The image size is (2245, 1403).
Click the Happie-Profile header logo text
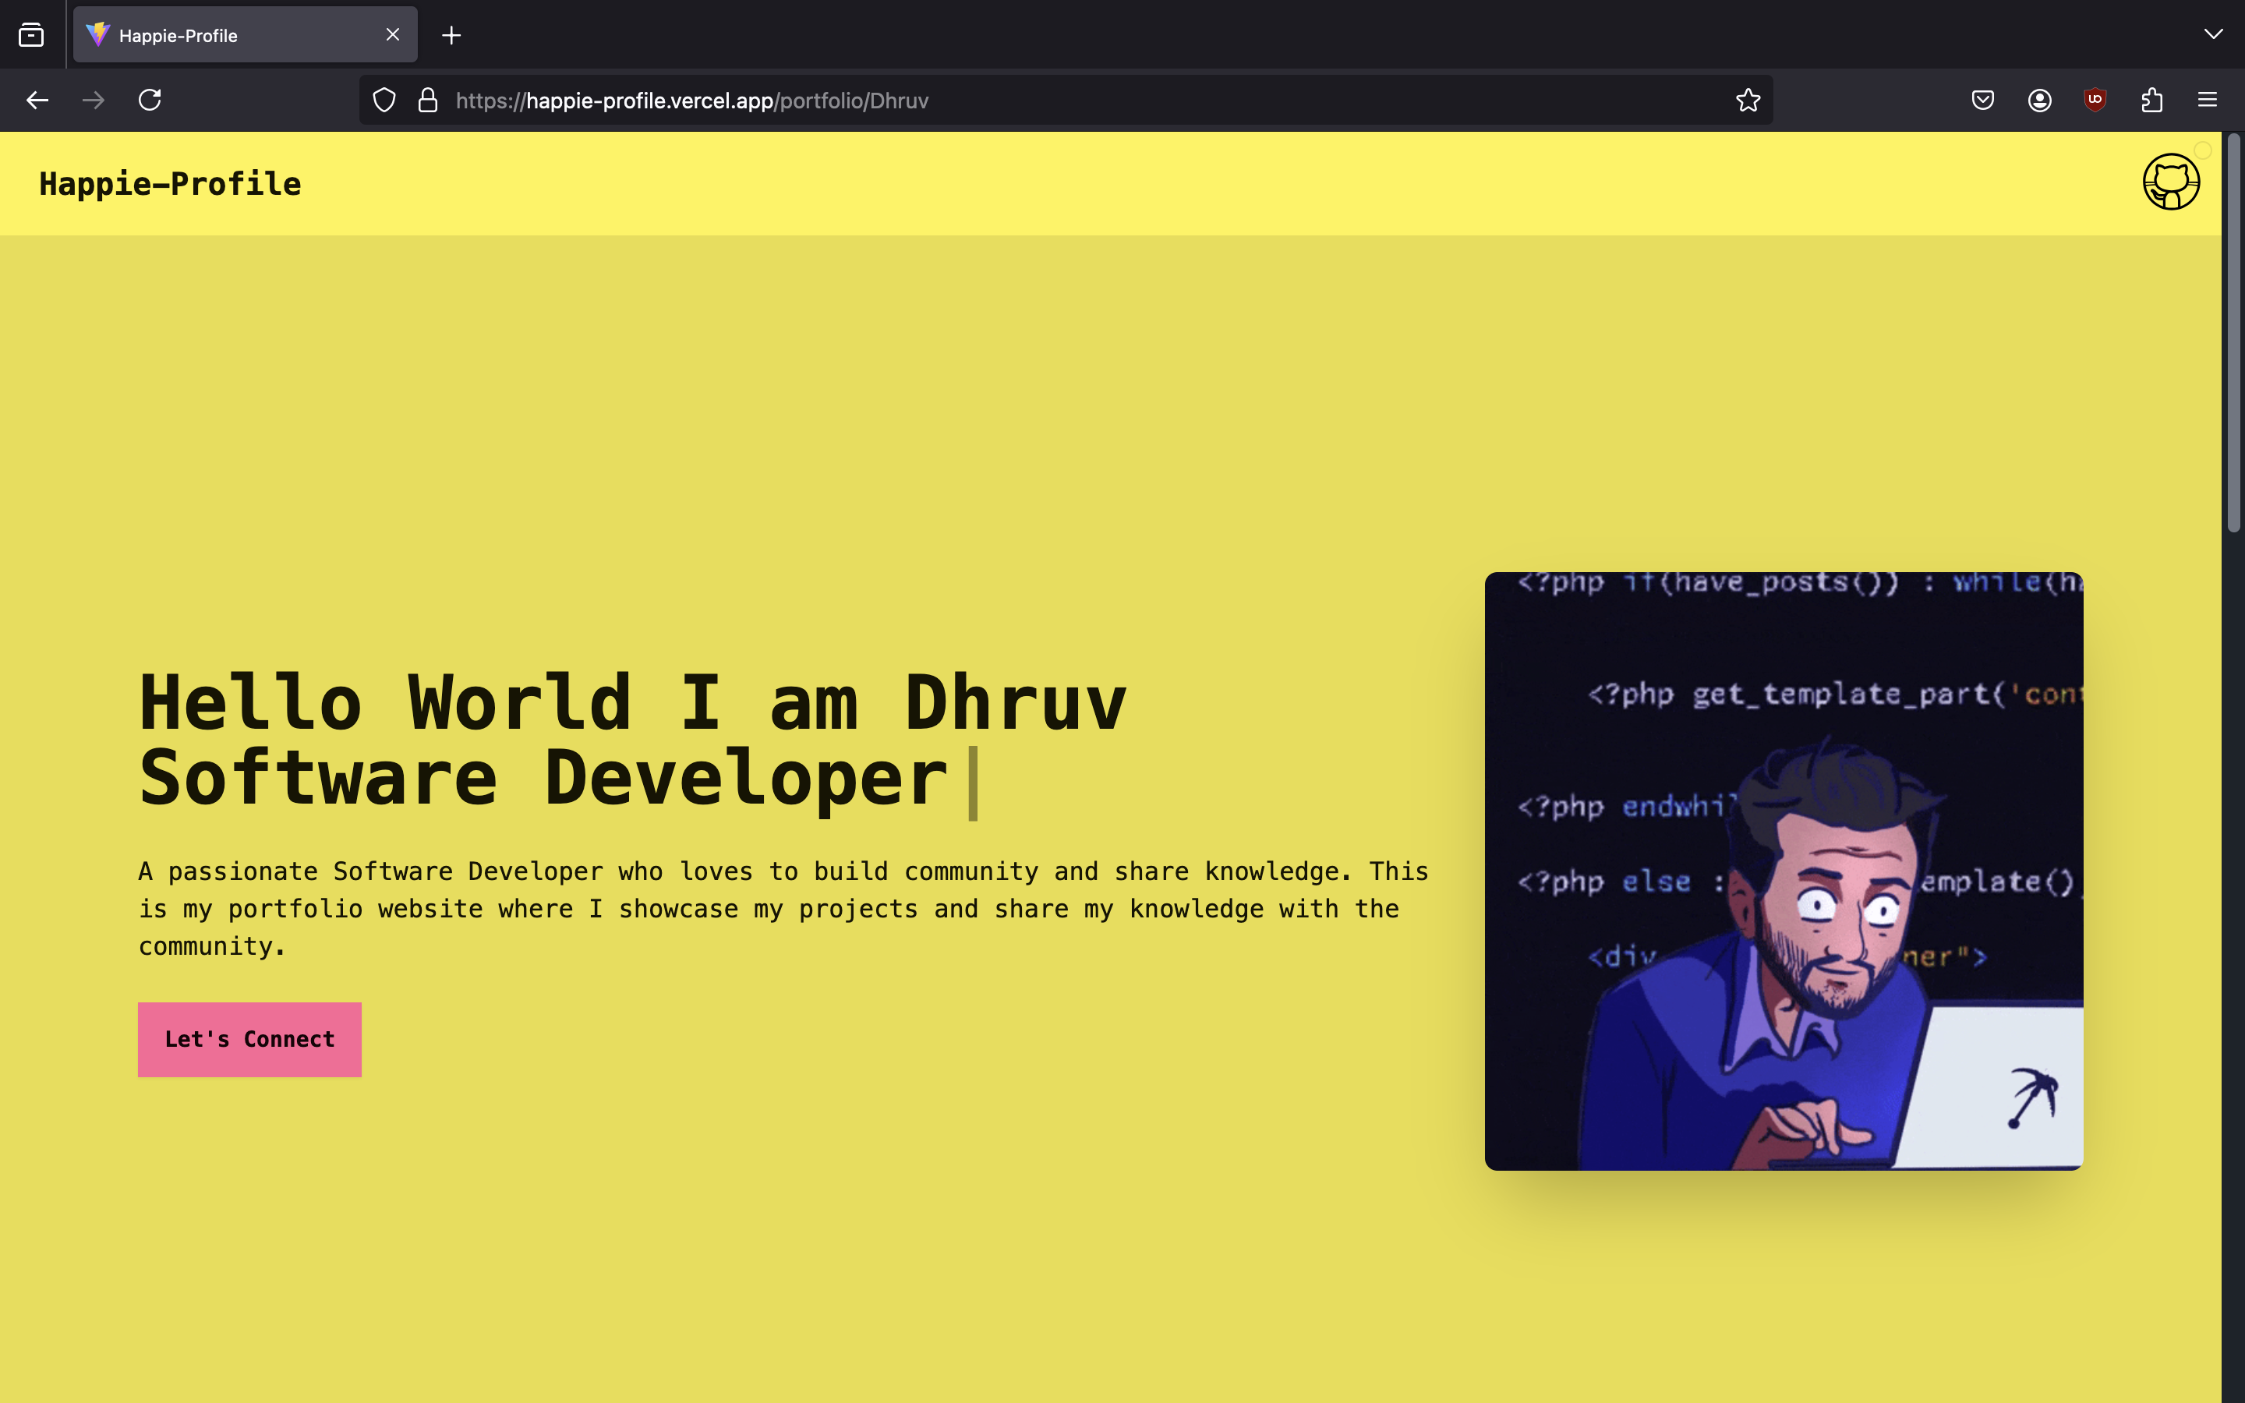[x=170, y=184]
